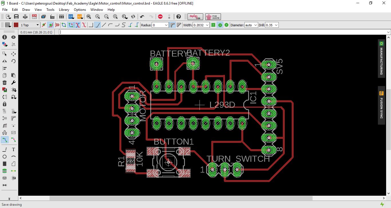
Task: Click the Save board icon
Action: click(x=16, y=17)
